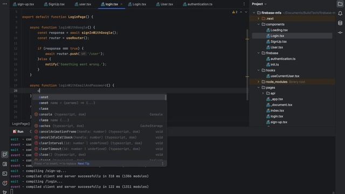Screen dimensions: 345x194
Task: Expand the api folder
Action: point(263,93)
